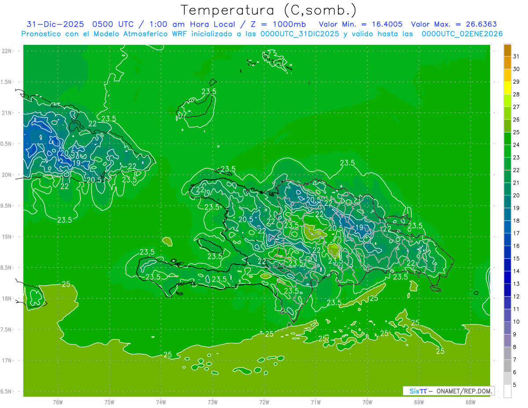The image size is (528, 408).
Task: Select the lime swatch between 27 and 28
Action: [507, 101]
